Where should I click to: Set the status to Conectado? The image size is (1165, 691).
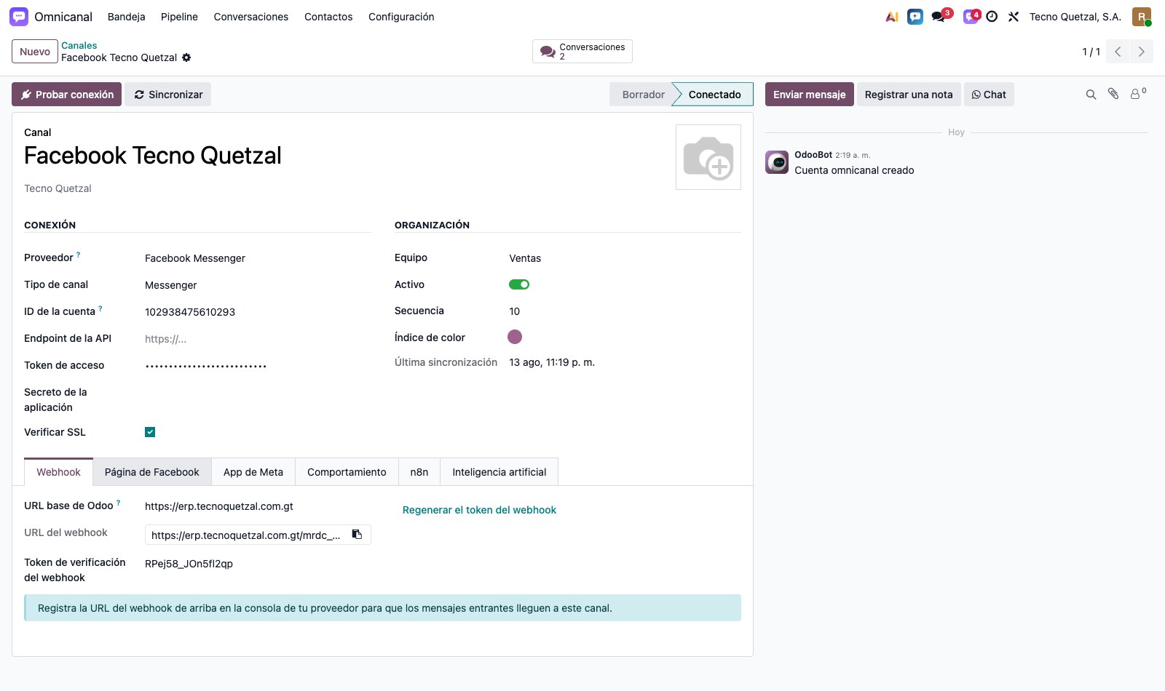coord(714,95)
